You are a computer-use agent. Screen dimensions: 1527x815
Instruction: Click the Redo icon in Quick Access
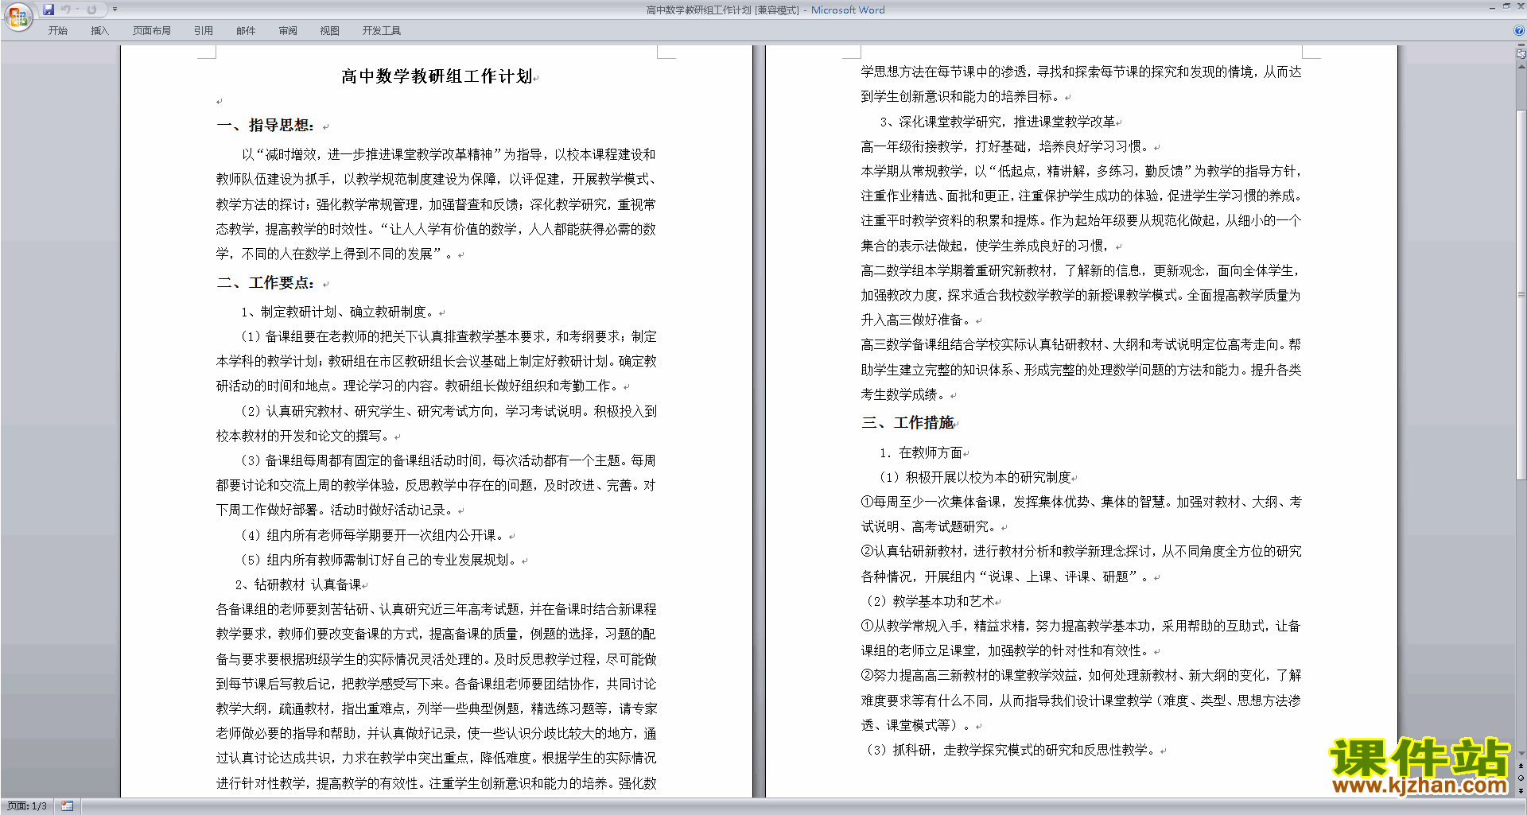[x=91, y=10]
